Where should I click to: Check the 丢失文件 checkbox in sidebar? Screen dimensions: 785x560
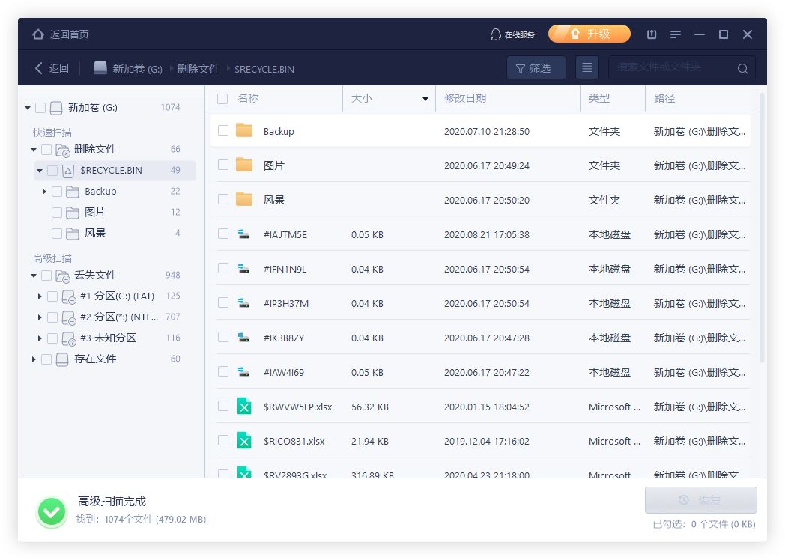click(46, 275)
